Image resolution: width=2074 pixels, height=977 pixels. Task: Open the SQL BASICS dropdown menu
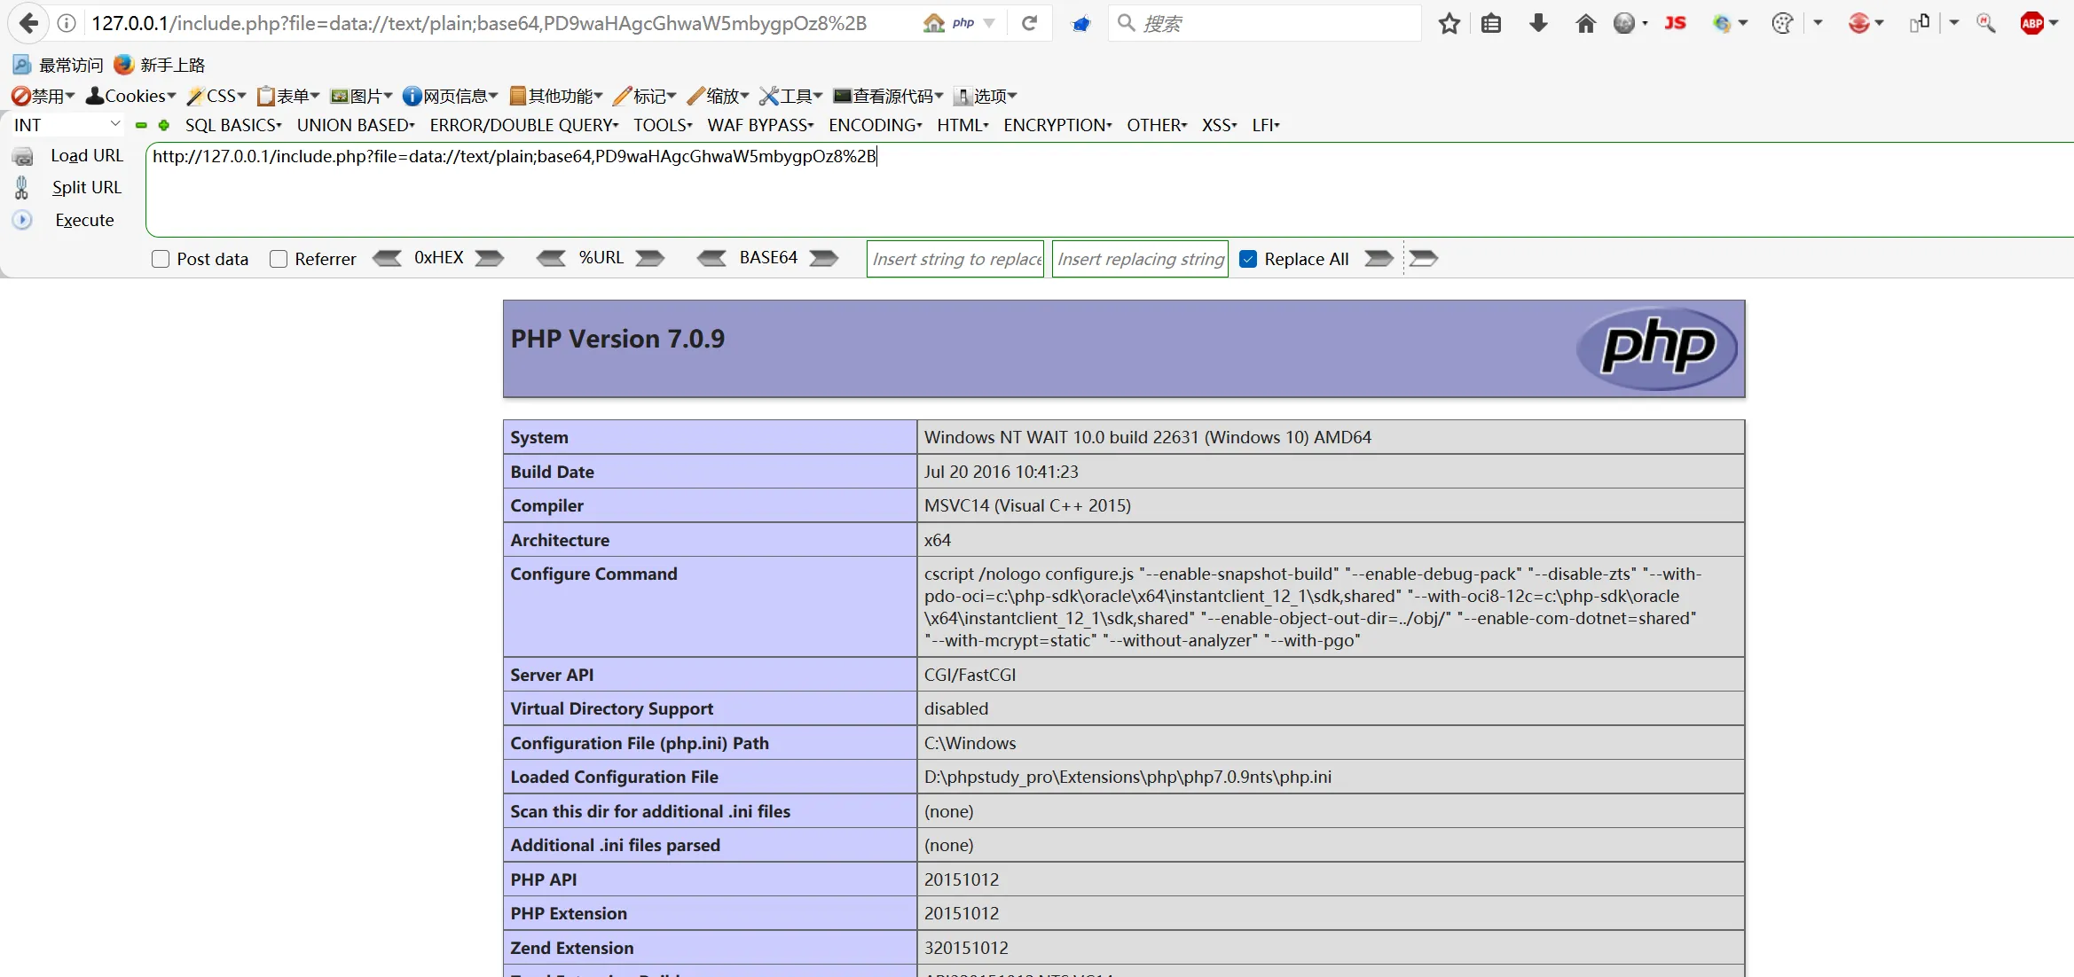(x=233, y=125)
